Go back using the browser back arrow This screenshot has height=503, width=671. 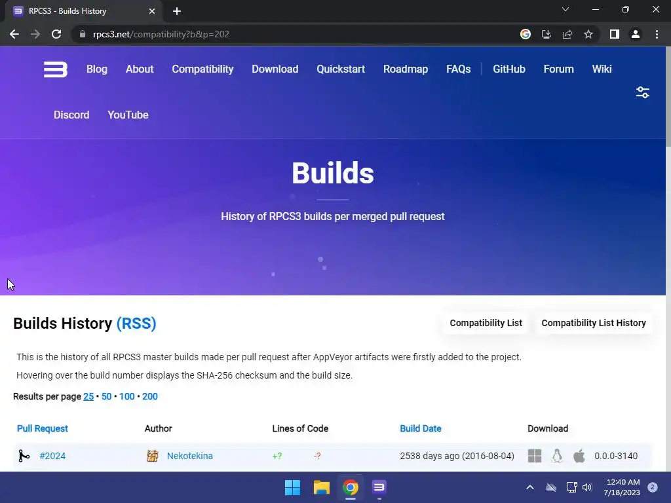click(x=14, y=34)
